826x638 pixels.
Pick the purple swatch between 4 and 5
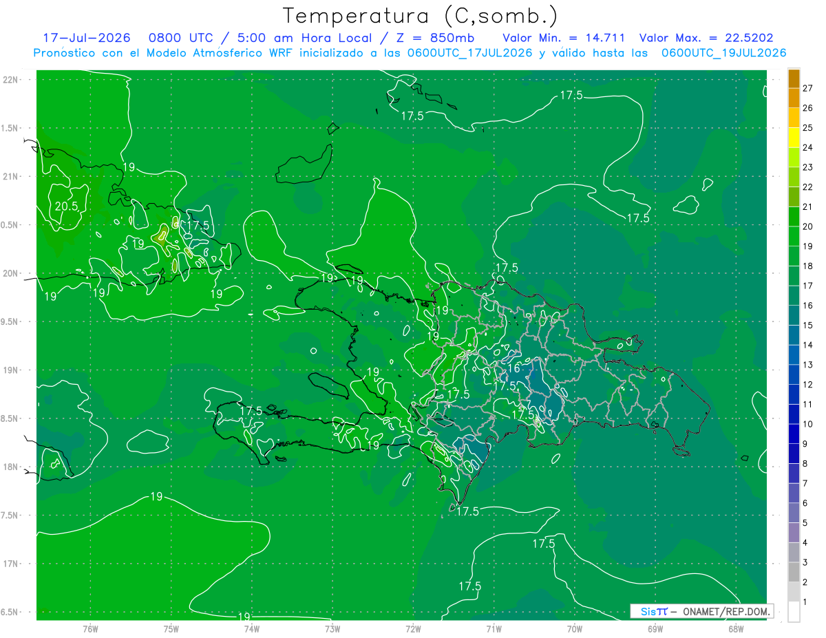(x=794, y=533)
